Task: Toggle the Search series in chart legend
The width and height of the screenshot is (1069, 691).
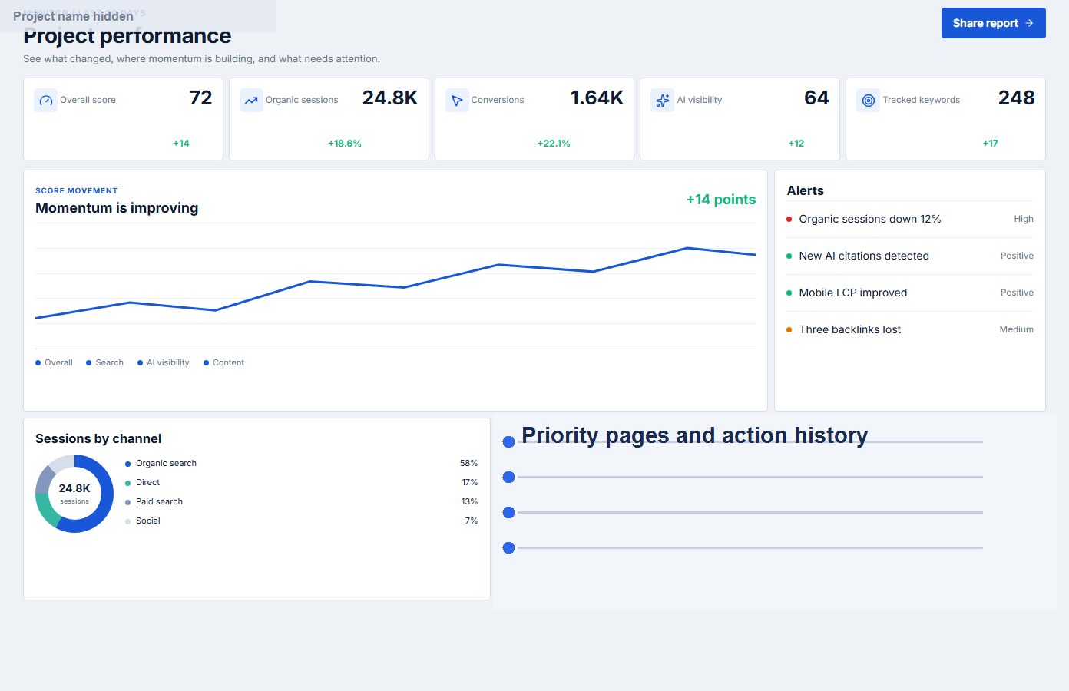Action: click(104, 362)
